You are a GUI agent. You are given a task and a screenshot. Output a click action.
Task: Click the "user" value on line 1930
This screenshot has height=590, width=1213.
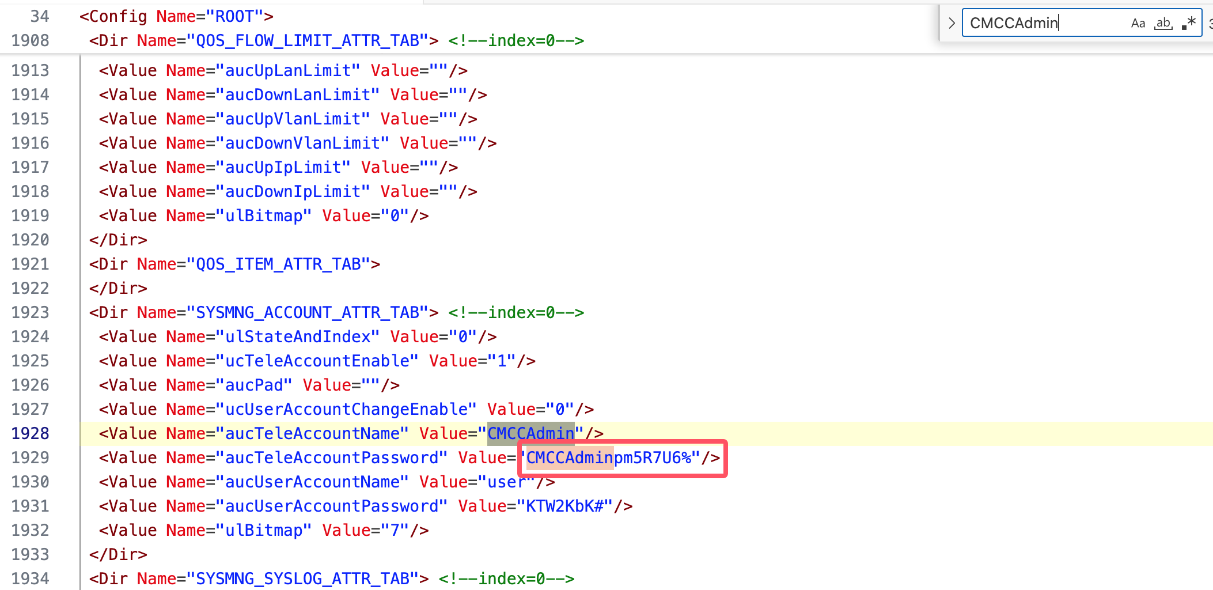click(506, 482)
